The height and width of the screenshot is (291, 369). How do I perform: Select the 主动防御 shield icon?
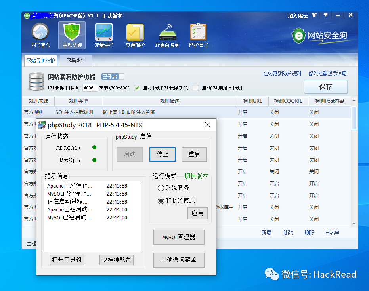tap(72, 35)
